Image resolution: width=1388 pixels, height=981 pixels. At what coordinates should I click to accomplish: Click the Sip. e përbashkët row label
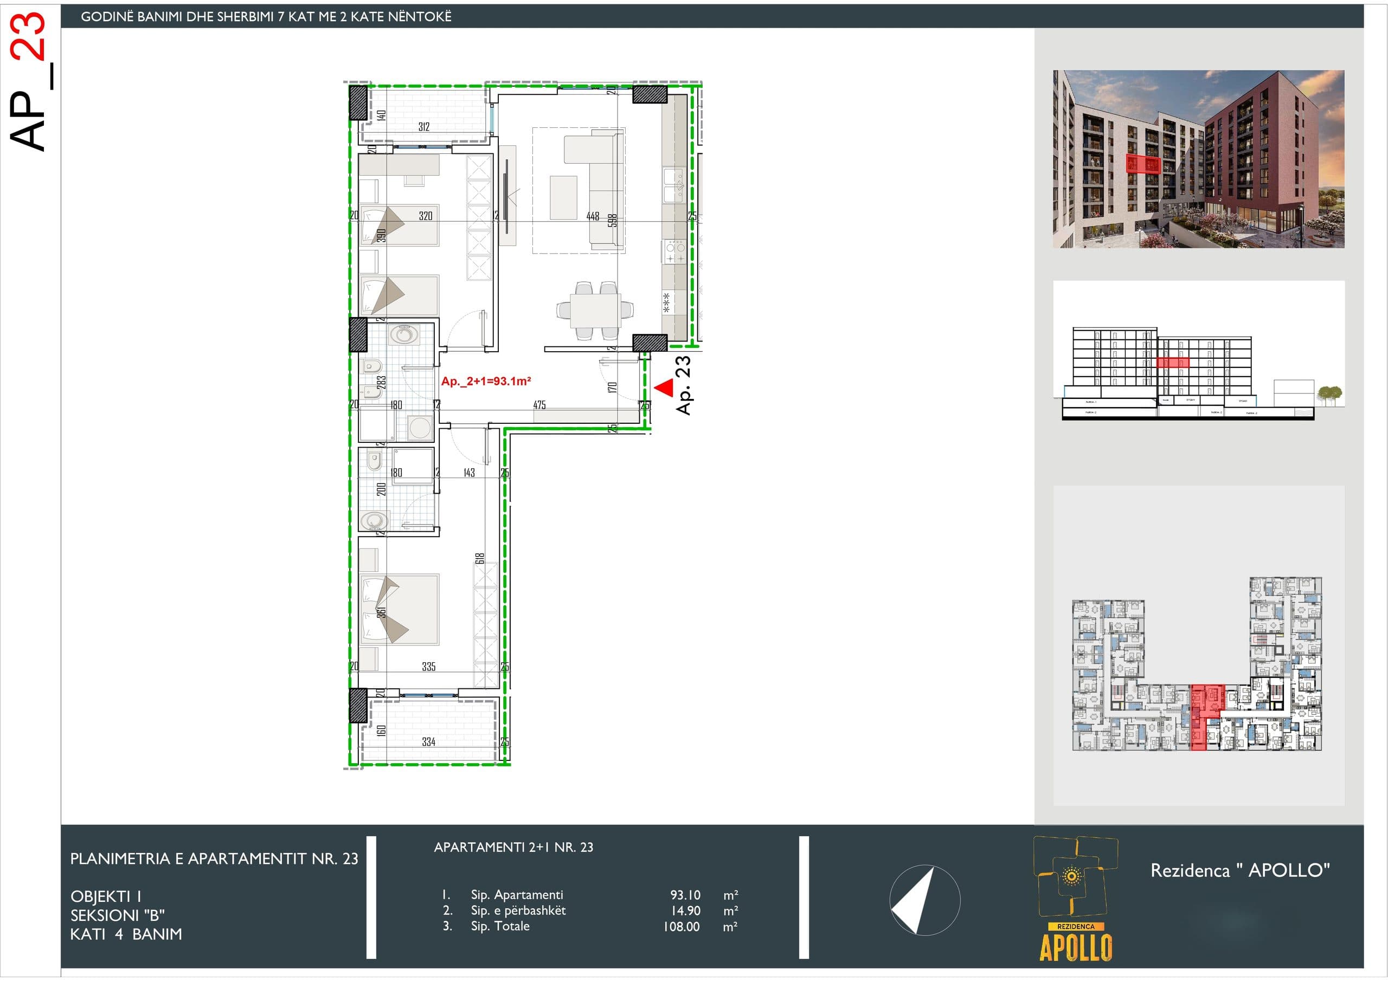pos(518,911)
